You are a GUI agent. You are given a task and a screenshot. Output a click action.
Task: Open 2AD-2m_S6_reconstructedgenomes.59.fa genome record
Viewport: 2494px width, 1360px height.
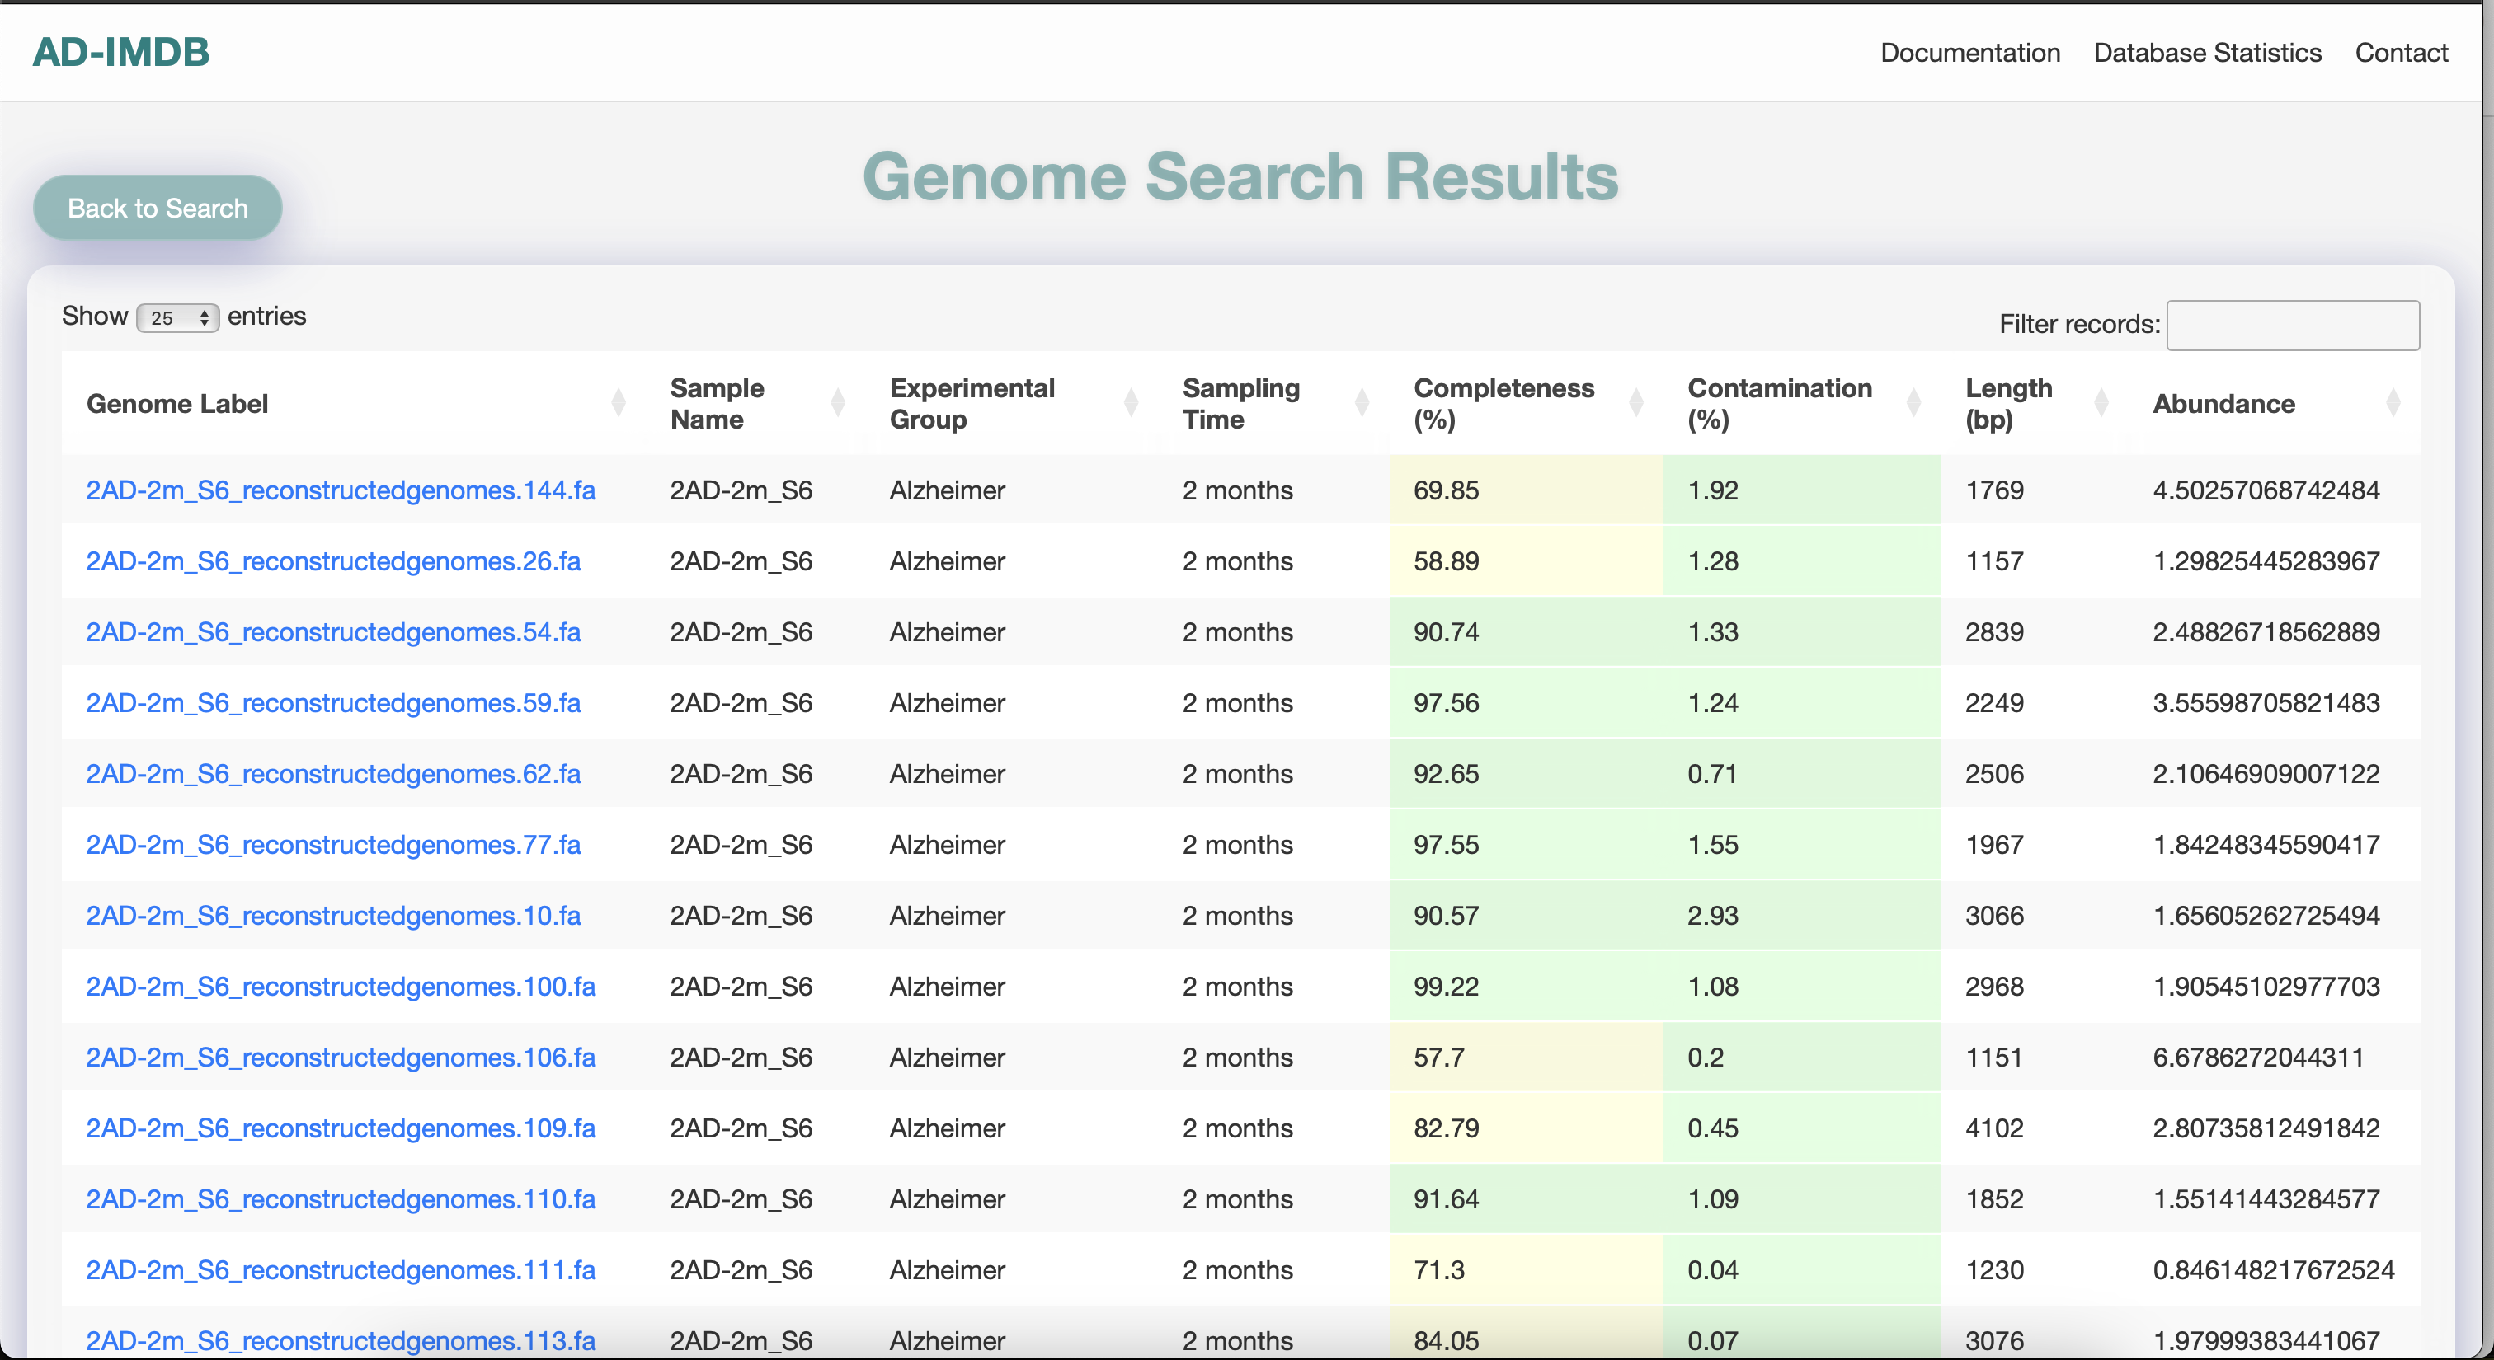333,703
